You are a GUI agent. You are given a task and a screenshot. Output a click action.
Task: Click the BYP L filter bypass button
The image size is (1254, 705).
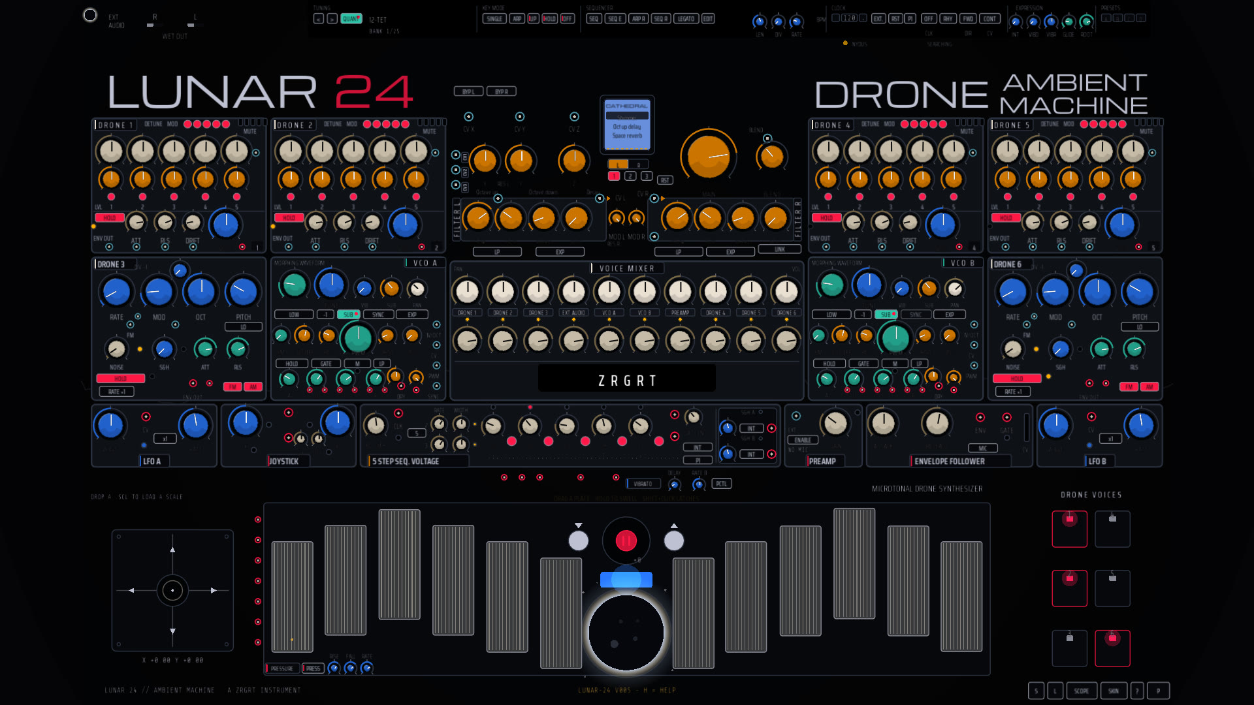pos(468,91)
